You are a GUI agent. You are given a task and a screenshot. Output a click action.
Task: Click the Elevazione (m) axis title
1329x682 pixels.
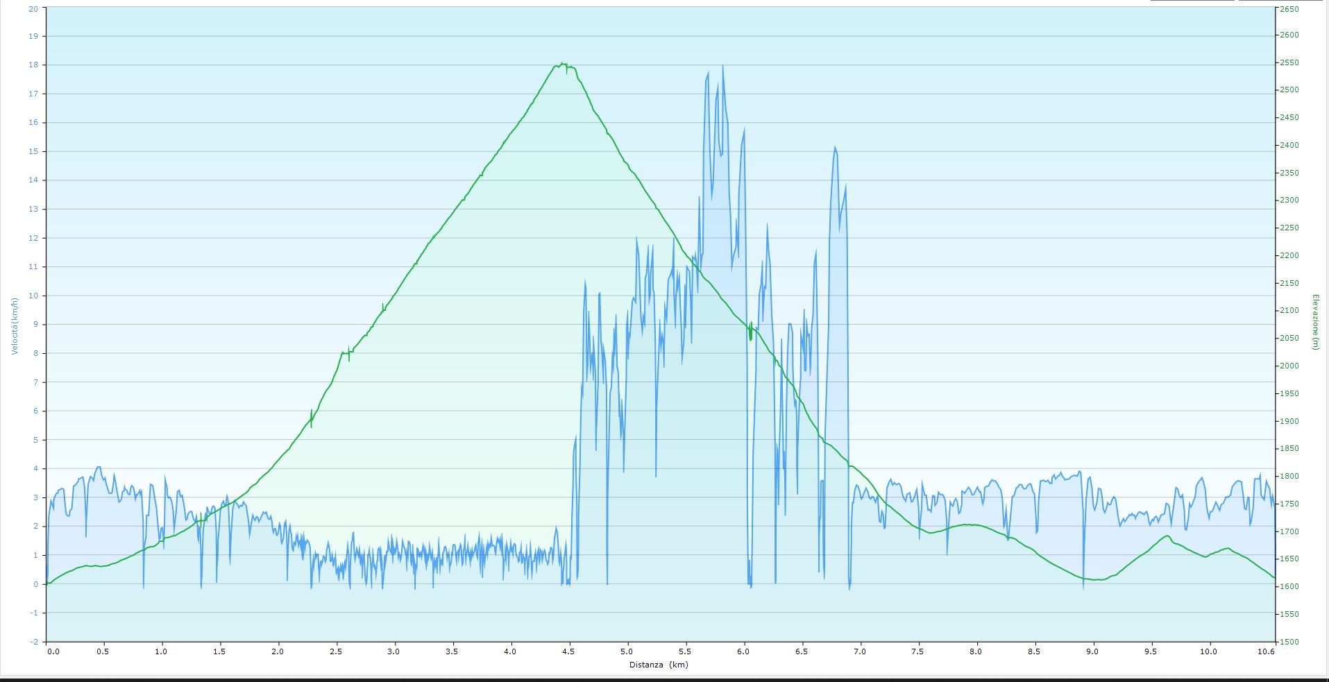pos(1314,322)
